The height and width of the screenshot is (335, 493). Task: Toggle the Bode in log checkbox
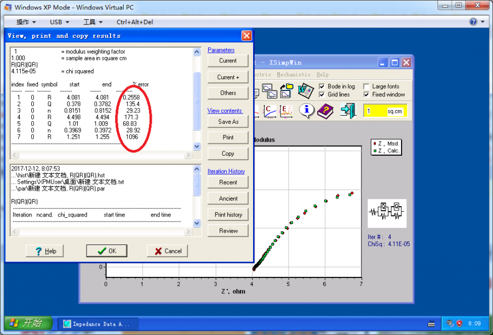[x=322, y=86]
